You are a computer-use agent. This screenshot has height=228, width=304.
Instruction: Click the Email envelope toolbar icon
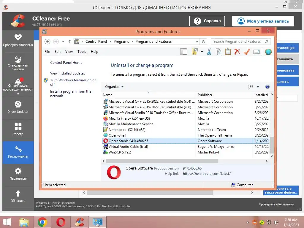tap(256, 52)
